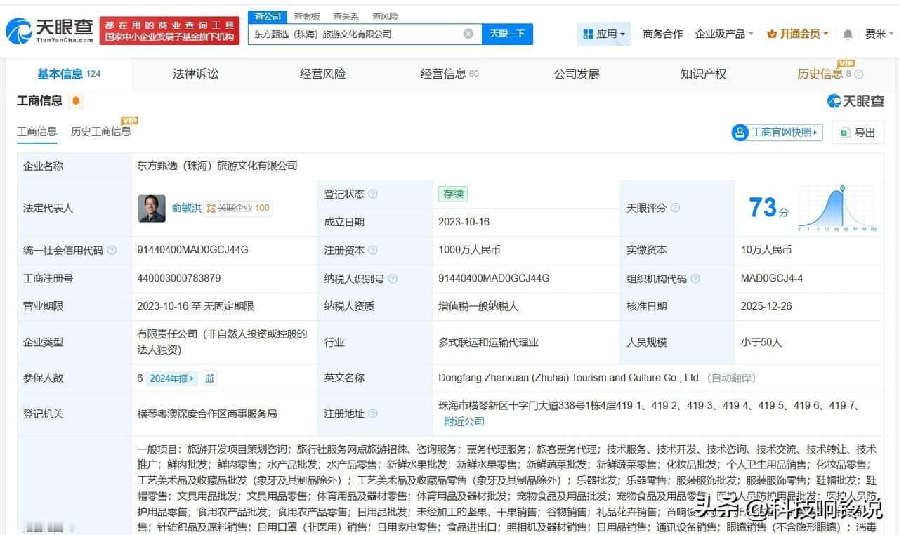Click the help icon next to 天眼评分
899x535 pixels.
tap(675, 209)
